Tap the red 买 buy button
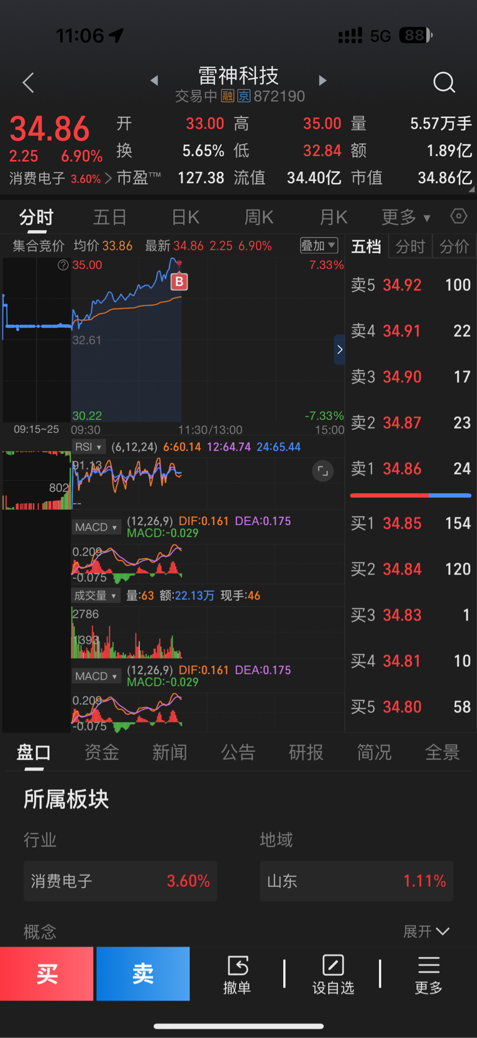 coord(47,974)
